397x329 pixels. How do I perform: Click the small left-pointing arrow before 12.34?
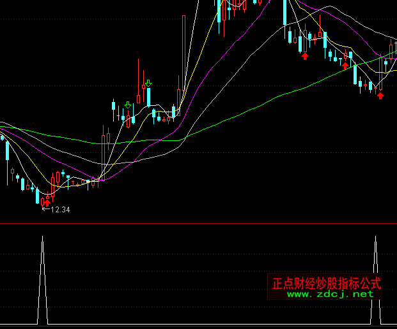pos(45,209)
